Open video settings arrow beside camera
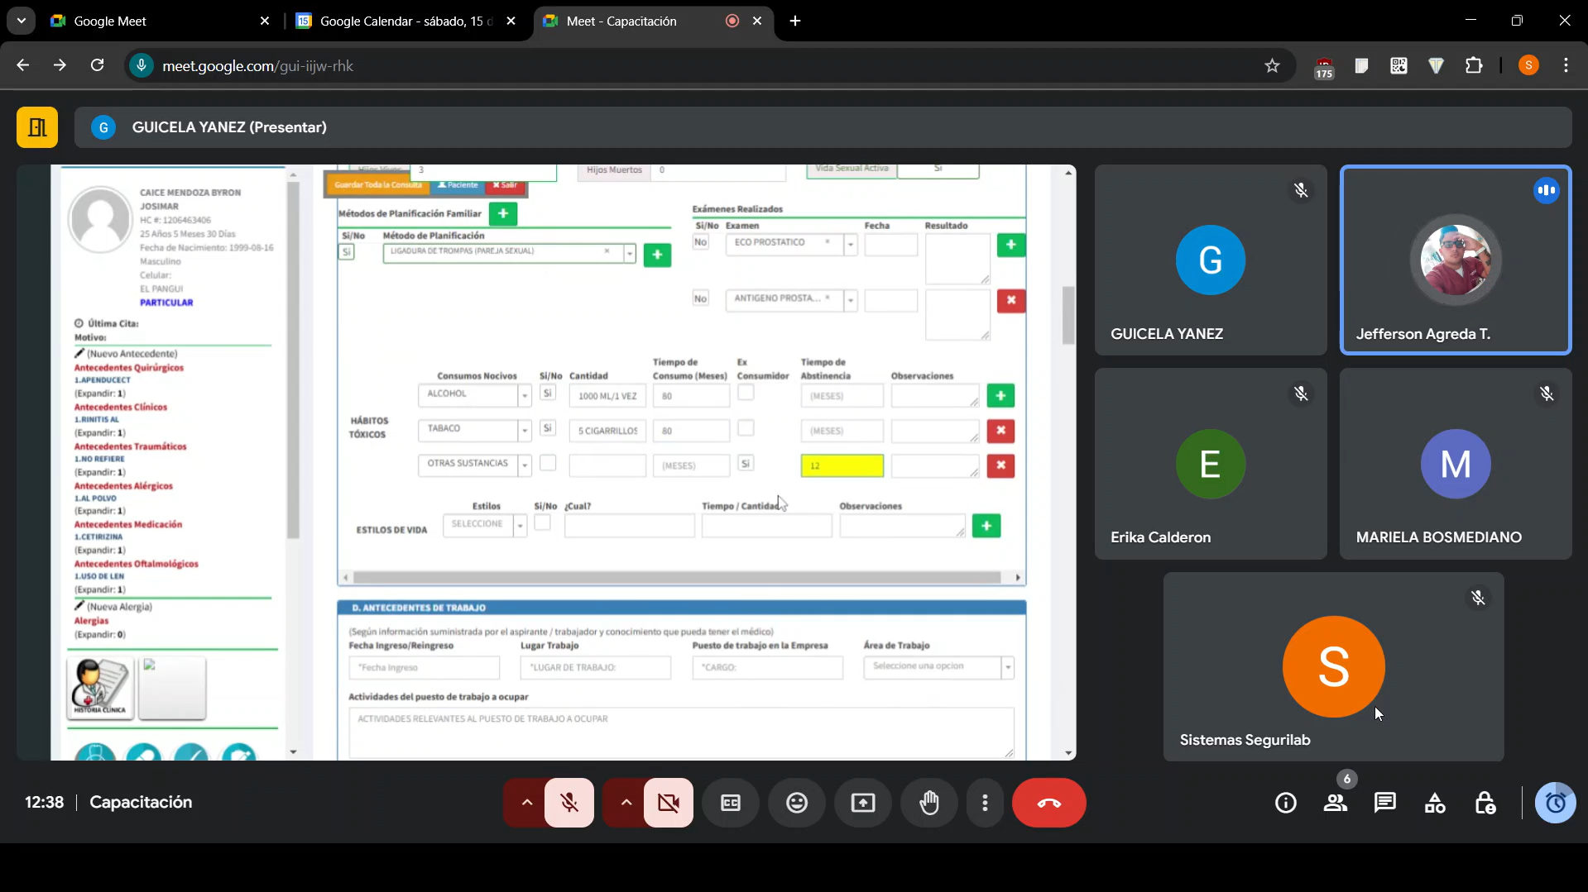1588x892 pixels. point(626,803)
